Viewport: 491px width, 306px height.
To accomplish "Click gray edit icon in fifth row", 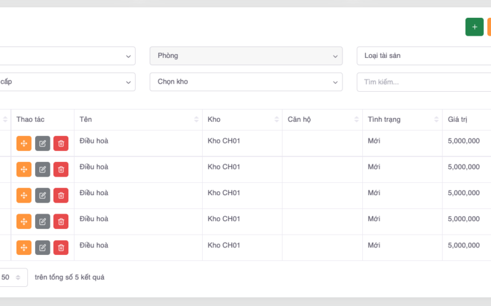I will (42, 247).
